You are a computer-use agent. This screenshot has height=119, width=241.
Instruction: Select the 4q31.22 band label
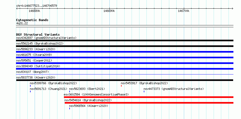pyautogui.click(x=22, y=23)
